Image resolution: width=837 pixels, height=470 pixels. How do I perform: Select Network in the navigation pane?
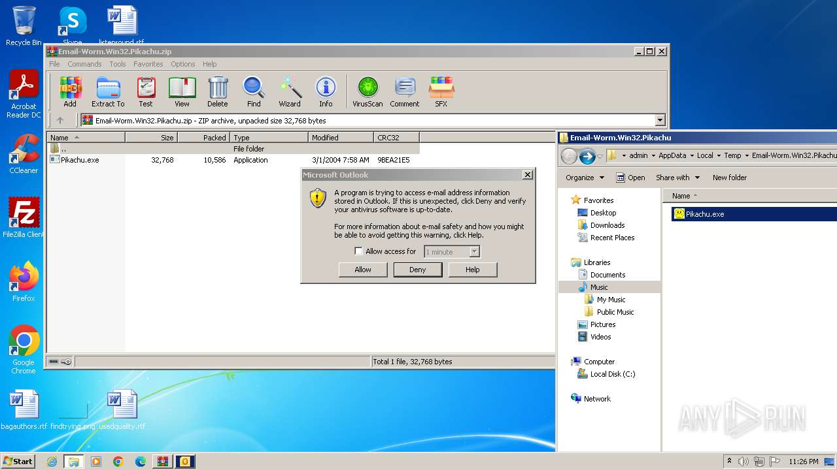click(x=591, y=399)
